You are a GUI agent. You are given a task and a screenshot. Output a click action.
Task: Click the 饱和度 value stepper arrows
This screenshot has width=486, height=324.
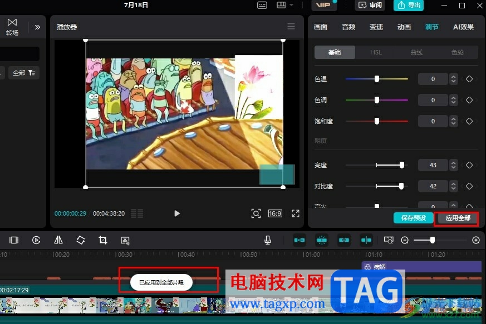click(x=454, y=121)
